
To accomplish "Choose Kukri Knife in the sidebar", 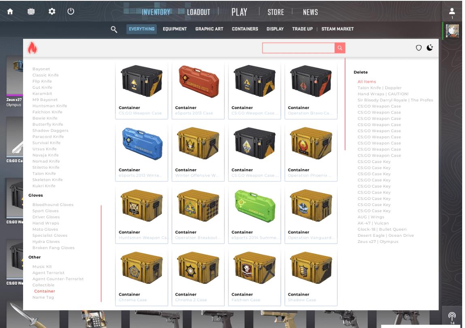I will 44,186.
